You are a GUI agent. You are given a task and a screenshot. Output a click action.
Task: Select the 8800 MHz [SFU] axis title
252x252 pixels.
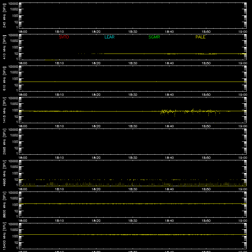point(4,205)
